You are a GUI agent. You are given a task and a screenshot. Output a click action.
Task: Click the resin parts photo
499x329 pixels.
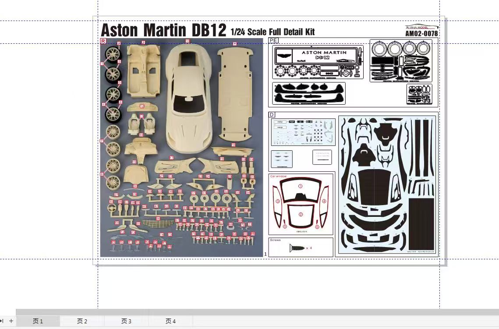click(182, 147)
